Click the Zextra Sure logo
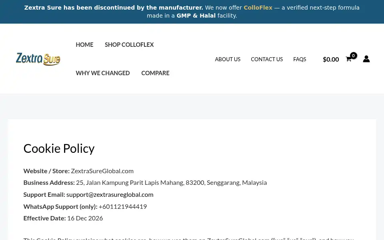384x240 pixels. (x=38, y=59)
